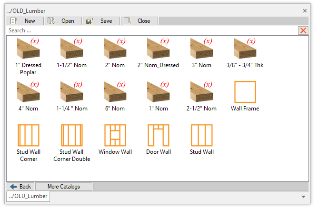Select the Stud Wall Corner Double icon
The width and height of the screenshot is (318, 209).
point(71,135)
